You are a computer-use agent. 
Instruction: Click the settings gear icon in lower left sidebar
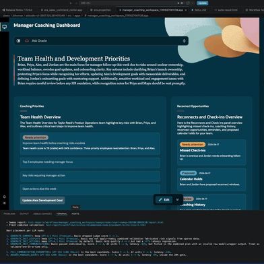tap(4, 203)
